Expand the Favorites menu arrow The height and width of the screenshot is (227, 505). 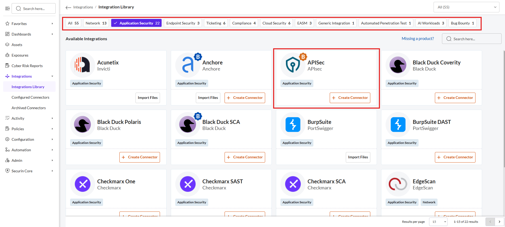coord(52,24)
